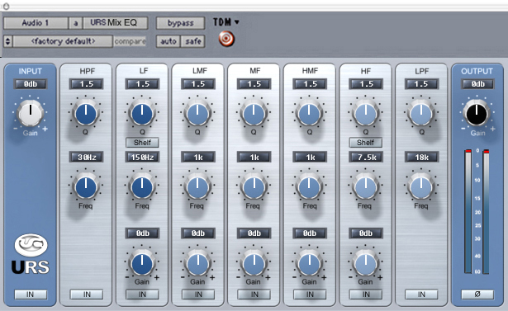Viewport: 508px width, 311px height.
Task: Click the Output 0db value field
Action: 478,84
